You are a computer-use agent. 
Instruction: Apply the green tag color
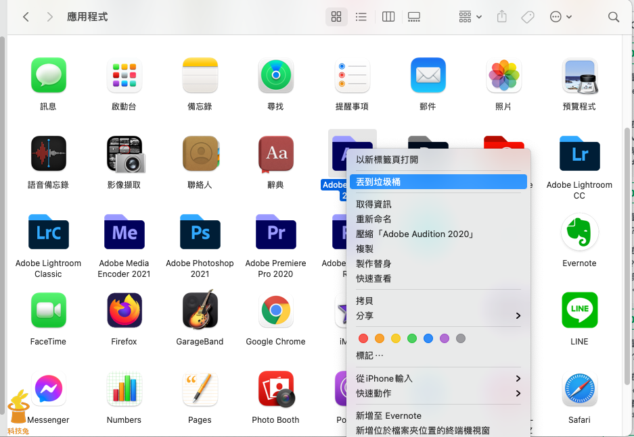tap(412, 338)
